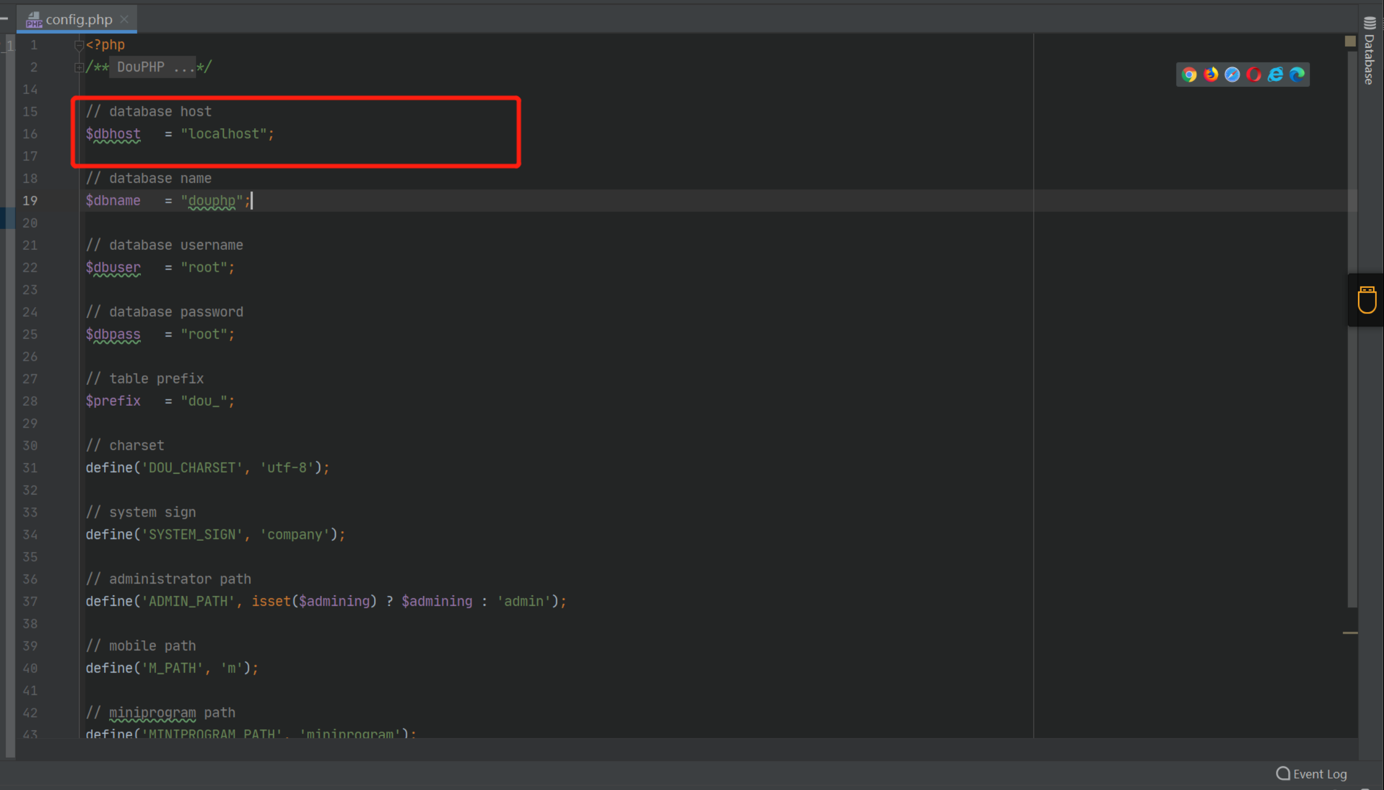Click line number 19 in gutter
The height and width of the screenshot is (790, 1384).
point(30,201)
